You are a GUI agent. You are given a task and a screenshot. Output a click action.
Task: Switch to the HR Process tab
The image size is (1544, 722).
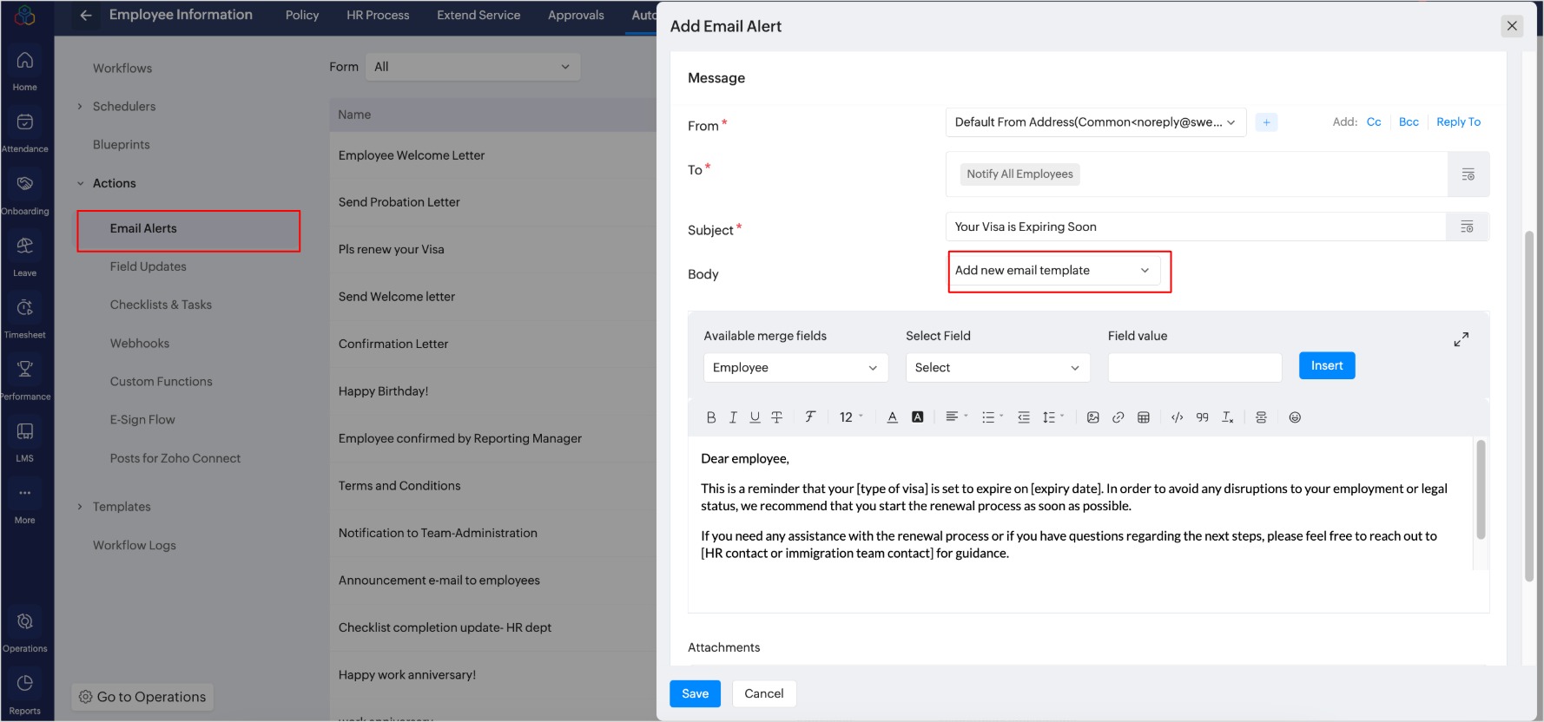378,16
